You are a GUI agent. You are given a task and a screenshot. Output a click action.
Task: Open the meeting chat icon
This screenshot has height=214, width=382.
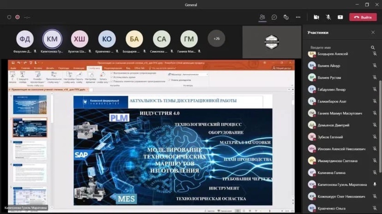coord(274,17)
